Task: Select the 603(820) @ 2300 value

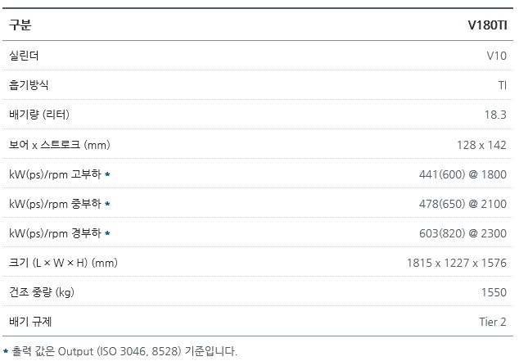Action: coord(463,233)
